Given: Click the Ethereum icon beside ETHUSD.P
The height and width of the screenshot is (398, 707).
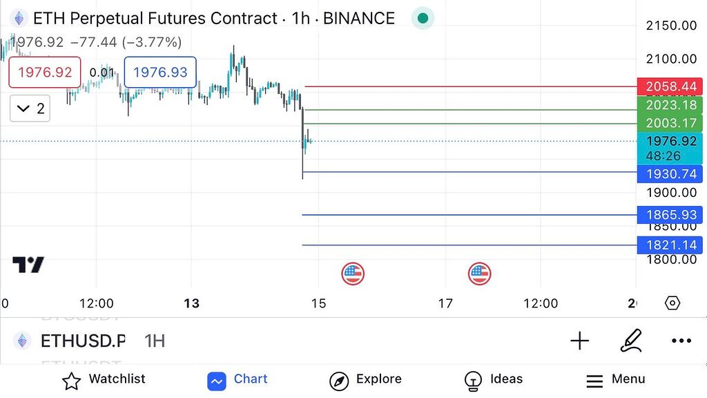Looking at the screenshot, I should [x=23, y=341].
